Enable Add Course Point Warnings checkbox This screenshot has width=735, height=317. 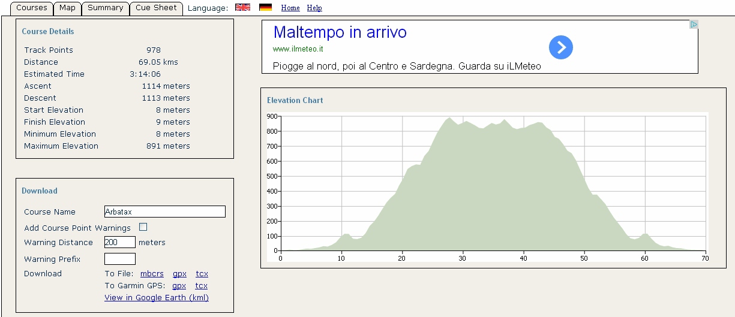(143, 227)
